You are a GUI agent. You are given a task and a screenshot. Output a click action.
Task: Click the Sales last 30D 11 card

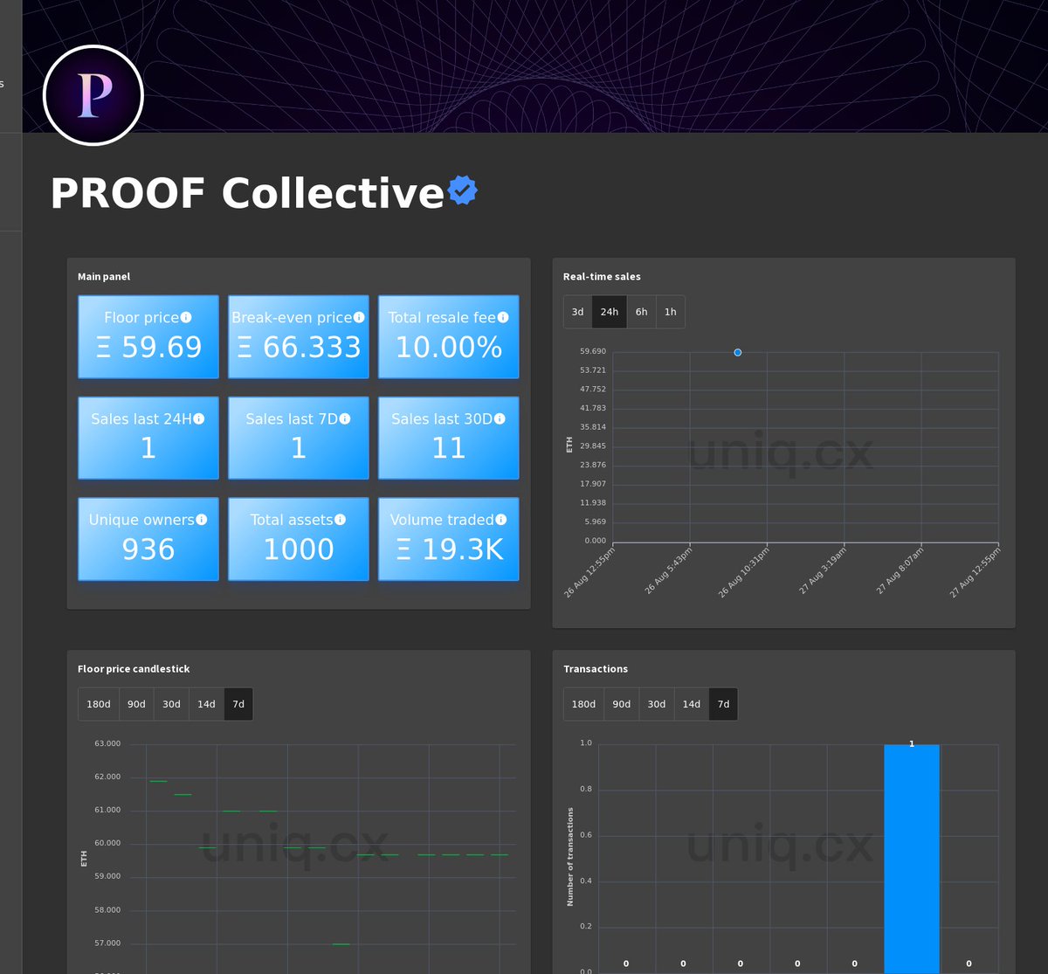pyautogui.click(x=449, y=438)
